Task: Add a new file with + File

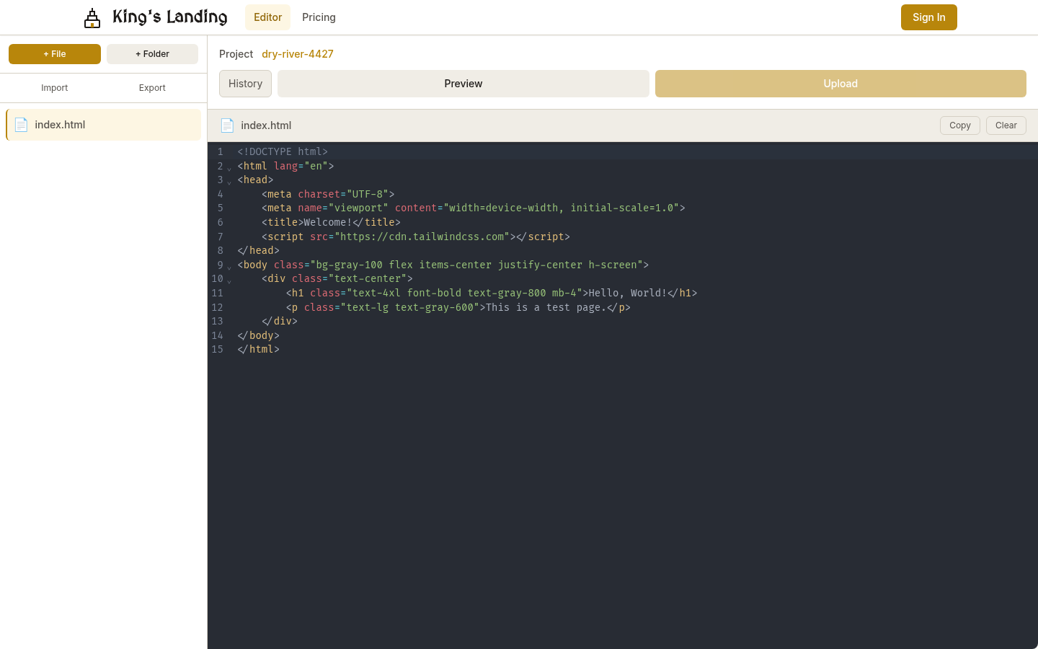Action: point(55,54)
